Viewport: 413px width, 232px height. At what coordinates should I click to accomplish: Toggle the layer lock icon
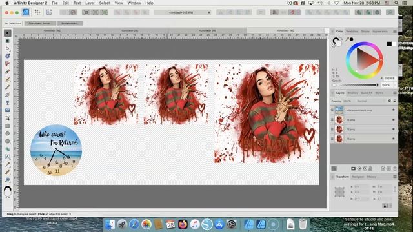394,101
